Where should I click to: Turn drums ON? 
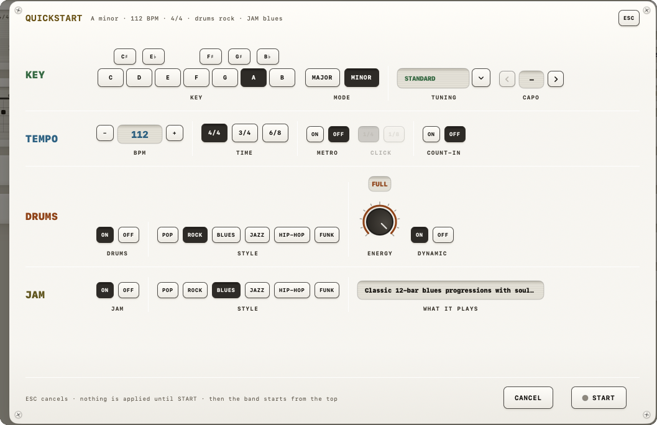coord(105,235)
